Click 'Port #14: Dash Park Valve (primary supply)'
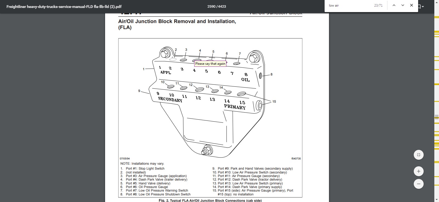The image size is (439, 202). click(x=250, y=187)
